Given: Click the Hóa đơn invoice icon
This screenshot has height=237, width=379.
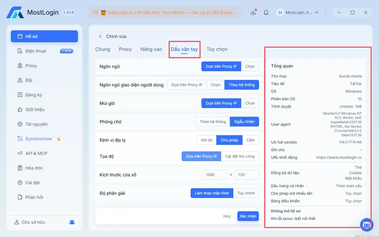Looking at the screenshot, I should 20,168.
